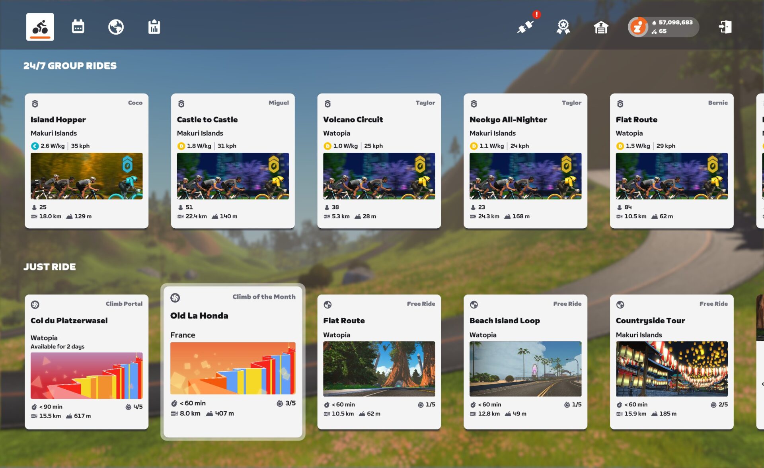Open device pairing via the plug icon
Viewport: 764px width, 468px height.
pyautogui.click(x=524, y=27)
